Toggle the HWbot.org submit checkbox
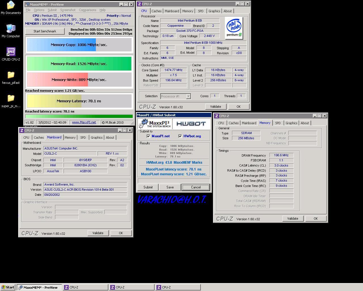The width and height of the screenshot is (363, 291). (180, 136)
